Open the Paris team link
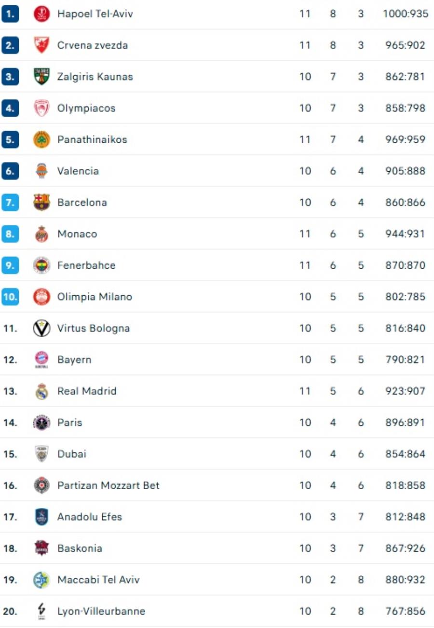Image resolution: width=434 pixels, height=628 pixels. pos(70,423)
